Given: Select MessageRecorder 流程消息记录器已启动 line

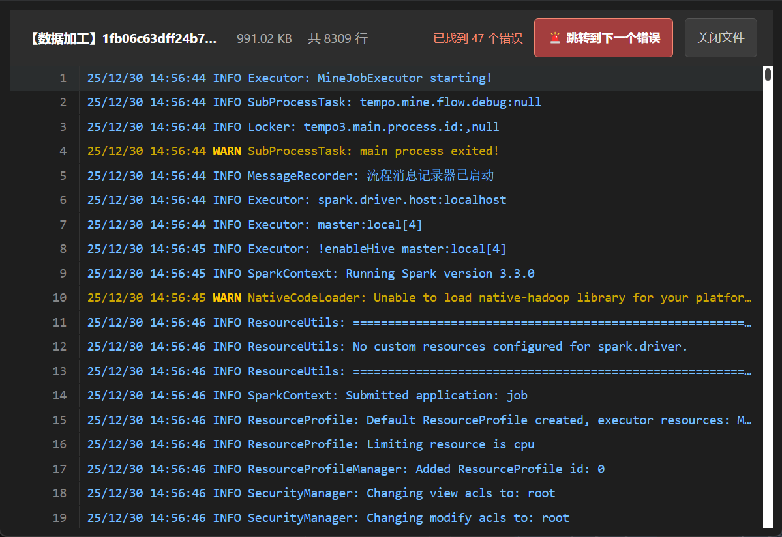Looking at the screenshot, I should [386, 176].
